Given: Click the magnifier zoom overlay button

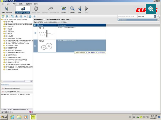Looking at the screenshot, I should coord(151,9).
